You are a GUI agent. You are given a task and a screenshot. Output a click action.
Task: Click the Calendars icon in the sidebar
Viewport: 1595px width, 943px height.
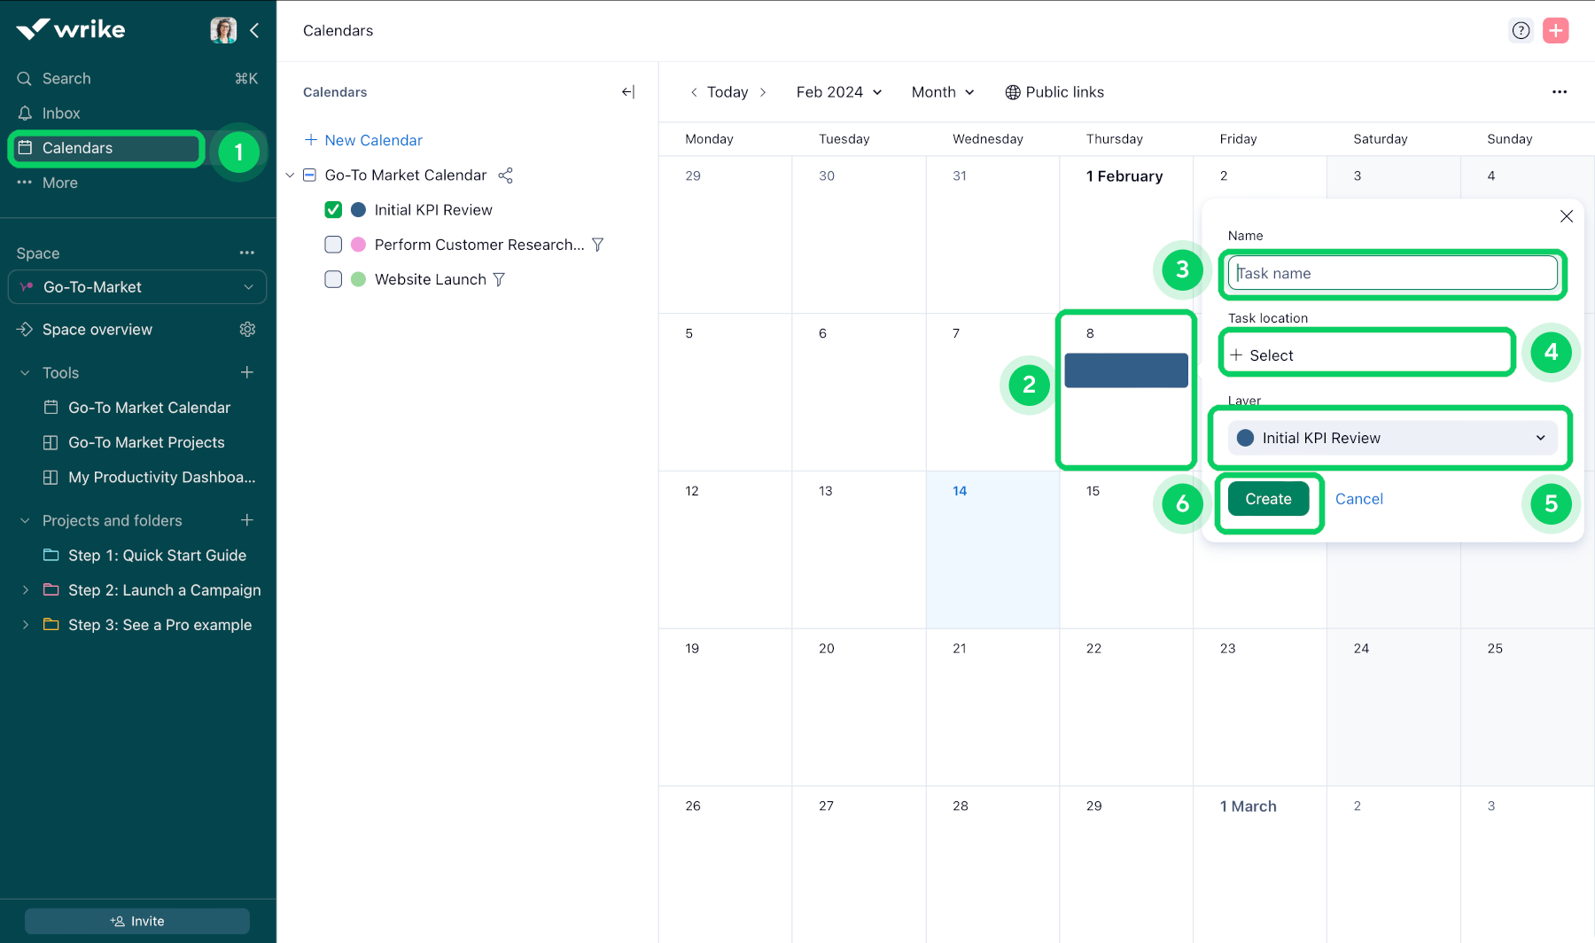click(27, 148)
